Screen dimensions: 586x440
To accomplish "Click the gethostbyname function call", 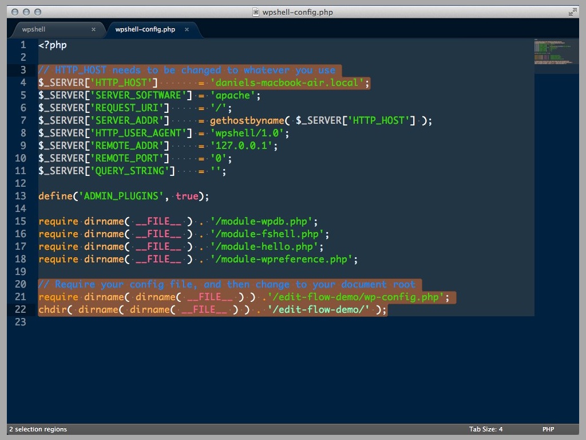I will pyautogui.click(x=247, y=120).
